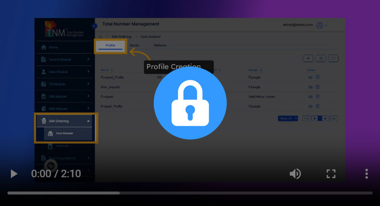
Task: Switch to the Attributes tab
Action: (160, 45)
